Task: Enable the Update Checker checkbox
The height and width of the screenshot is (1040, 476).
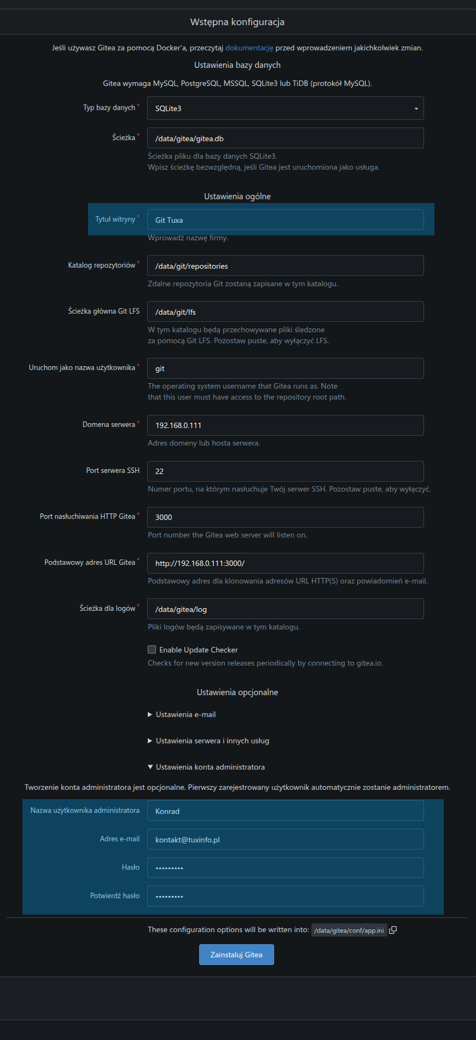Action: pyautogui.click(x=152, y=650)
